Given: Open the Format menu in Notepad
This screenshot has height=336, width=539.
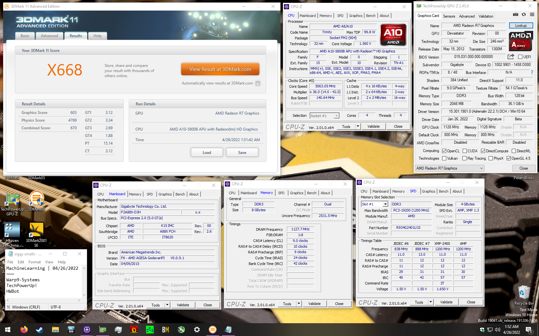Looking at the screenshot, I should 35,262.
